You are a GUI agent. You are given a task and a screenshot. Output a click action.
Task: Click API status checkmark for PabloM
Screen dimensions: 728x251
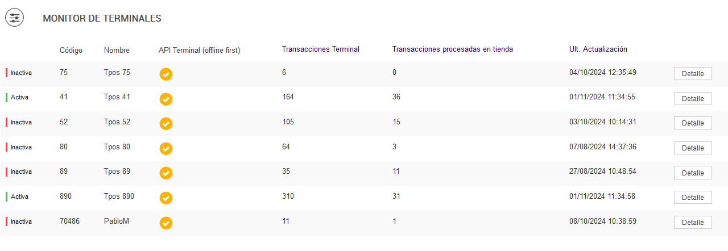(x=166, y=223)
